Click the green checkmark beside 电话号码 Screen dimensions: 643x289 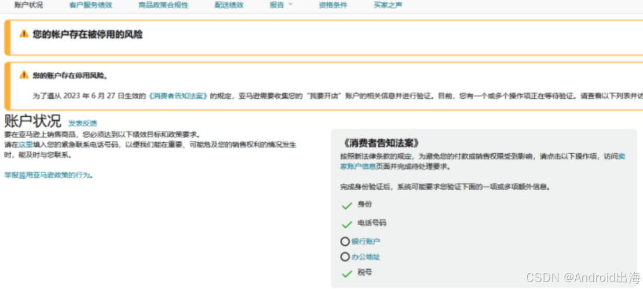pos(347,224)
